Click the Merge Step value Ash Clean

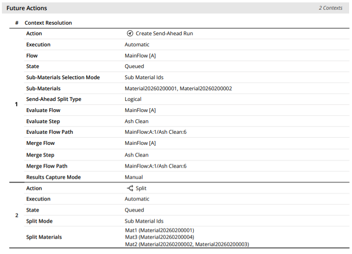[x=136, y=155]
